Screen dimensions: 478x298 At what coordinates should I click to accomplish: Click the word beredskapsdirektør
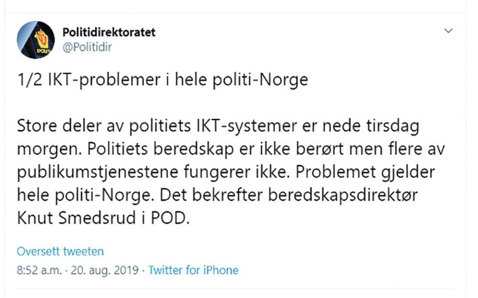pyautogui.click(x=343, y=195)
